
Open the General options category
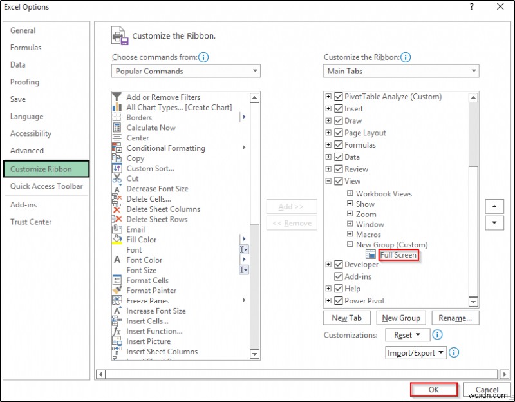pos(23,30)
